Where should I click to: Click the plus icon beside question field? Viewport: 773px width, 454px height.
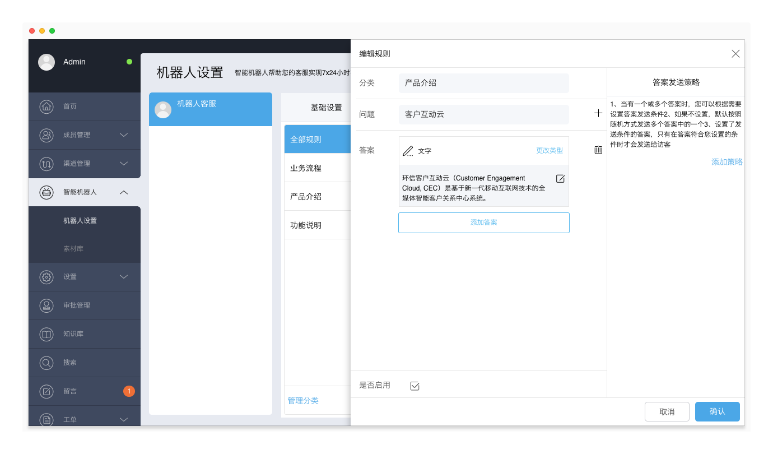pos(598,113)
